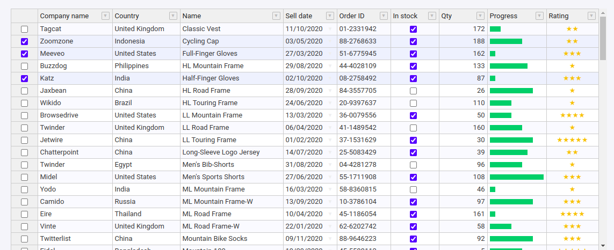The image size is (614, 250).
Task: Click the five-star rating for Jetwire
Action: (x=572, y=140)
